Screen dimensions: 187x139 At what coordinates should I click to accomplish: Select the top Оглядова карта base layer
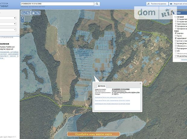click(x=176, y=19)
